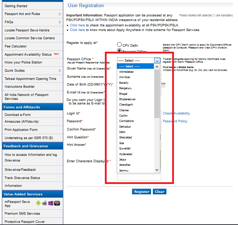Select the highlighted '----- Select -----' list option
238x225 pixels.
[135, 66]
